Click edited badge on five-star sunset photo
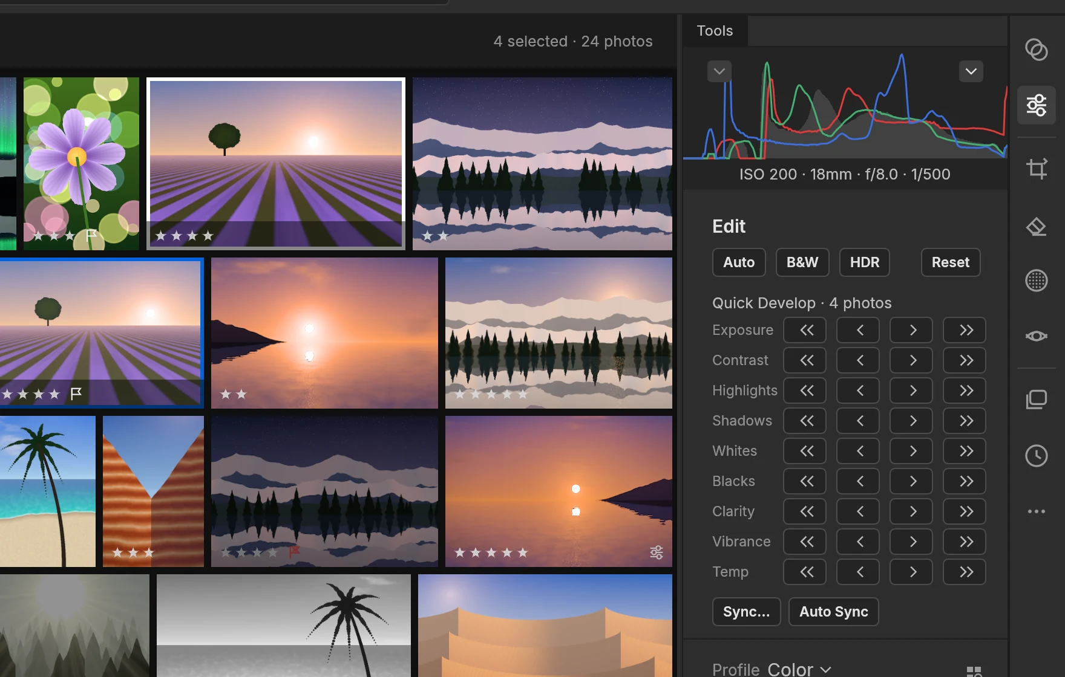The height and width of the screenshot is (677, 1065). pos(657,552)
